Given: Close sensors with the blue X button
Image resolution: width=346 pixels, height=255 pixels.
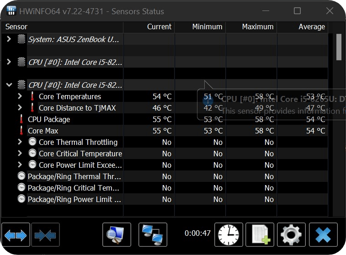Looking at the screenshot, I should pos(323,234).
